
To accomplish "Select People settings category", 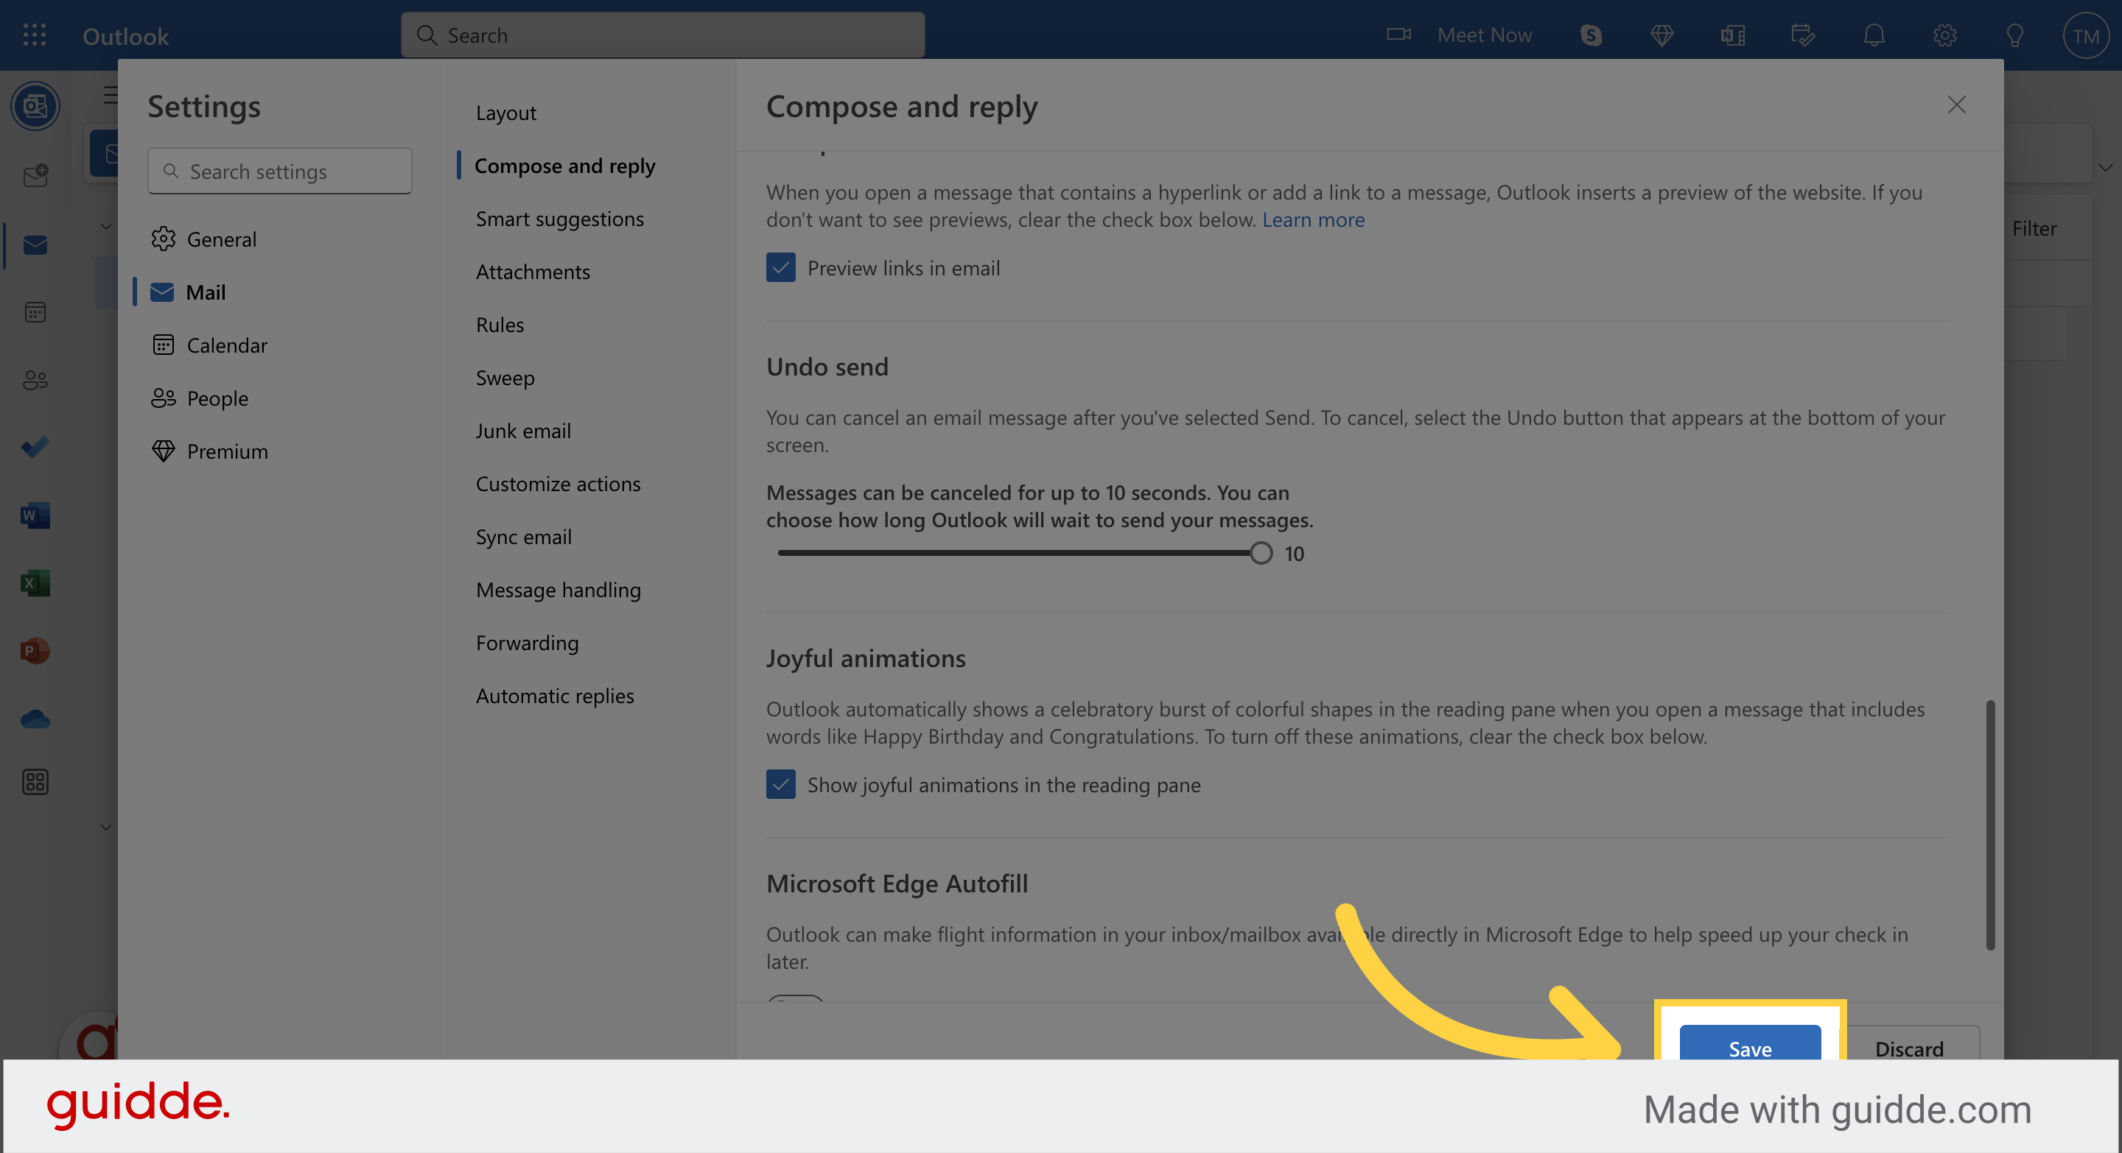I will [280, 398].
